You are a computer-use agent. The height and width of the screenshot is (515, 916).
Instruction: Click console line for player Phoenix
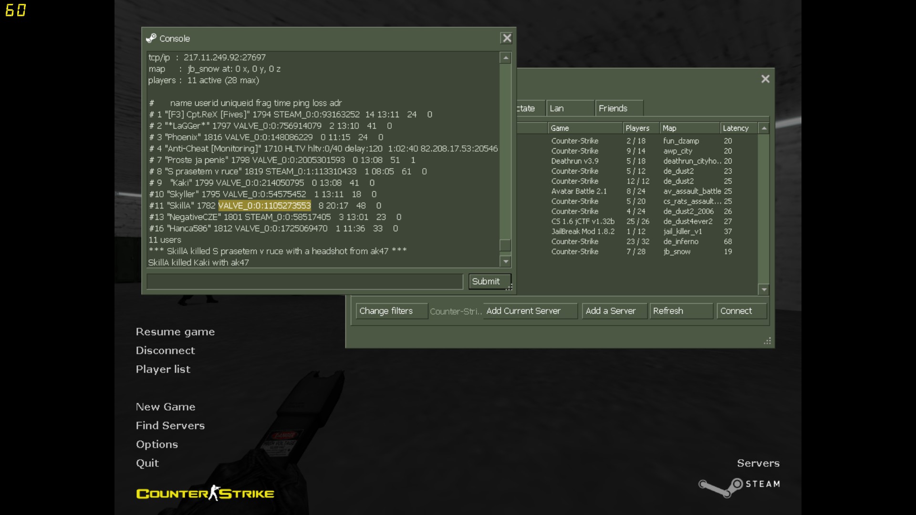click(266, 137)
